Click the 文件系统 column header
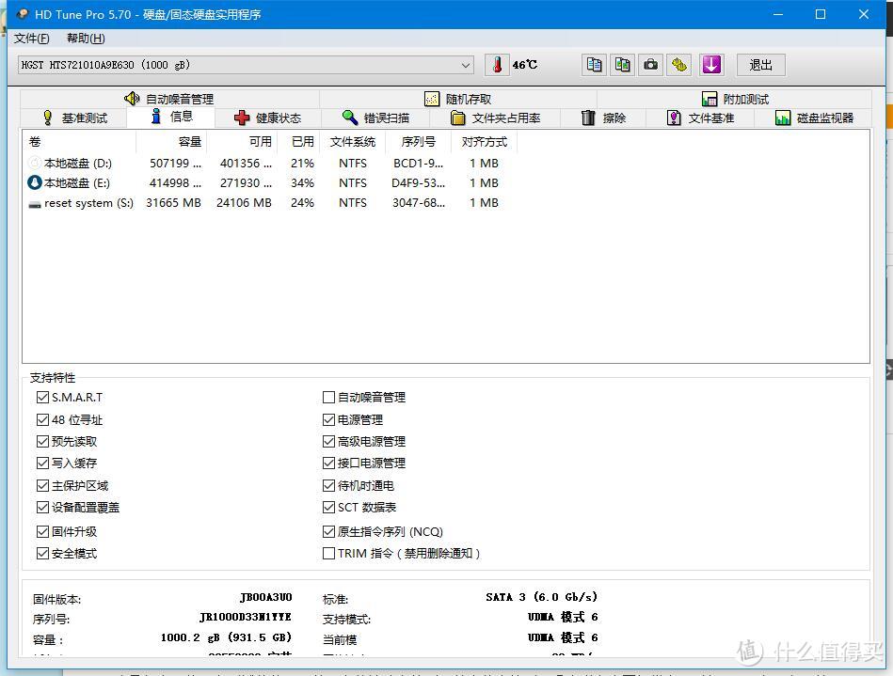 (353, 142)
